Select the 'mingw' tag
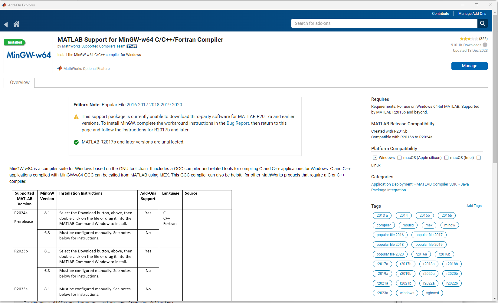This screenshot has height=303, width=498. (x=450, y=225)
